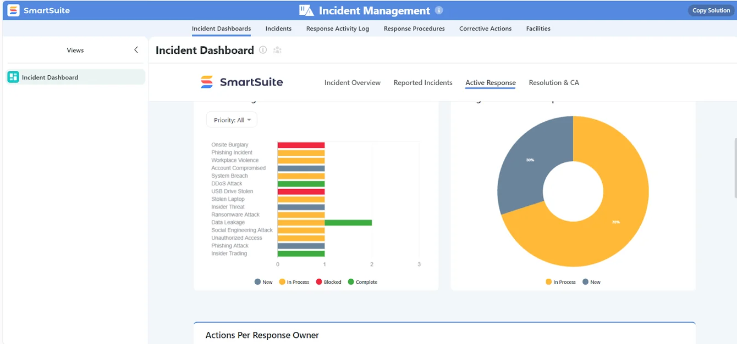Open the Corrective Actions tab
This screenshot has width=737, height=344.
pos(485,29)
